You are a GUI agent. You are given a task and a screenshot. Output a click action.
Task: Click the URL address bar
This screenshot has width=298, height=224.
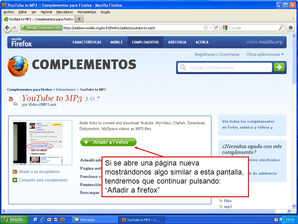pos(132,28)
